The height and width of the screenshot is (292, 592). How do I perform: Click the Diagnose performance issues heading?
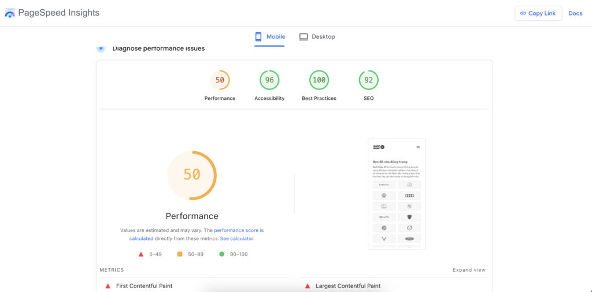tap(158, 48)
